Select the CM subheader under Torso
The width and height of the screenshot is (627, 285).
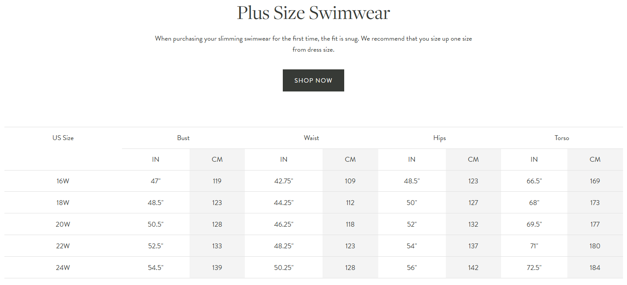point(595,159)
